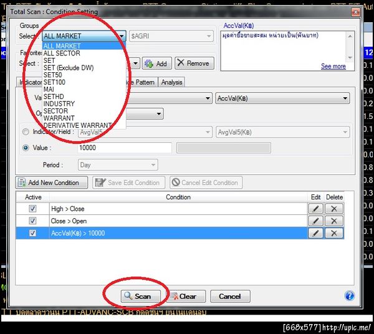374x334 pixels.
Task: Edit the AccVal(K฿) > 10000 condition
Action: click(x=315, y=233)
